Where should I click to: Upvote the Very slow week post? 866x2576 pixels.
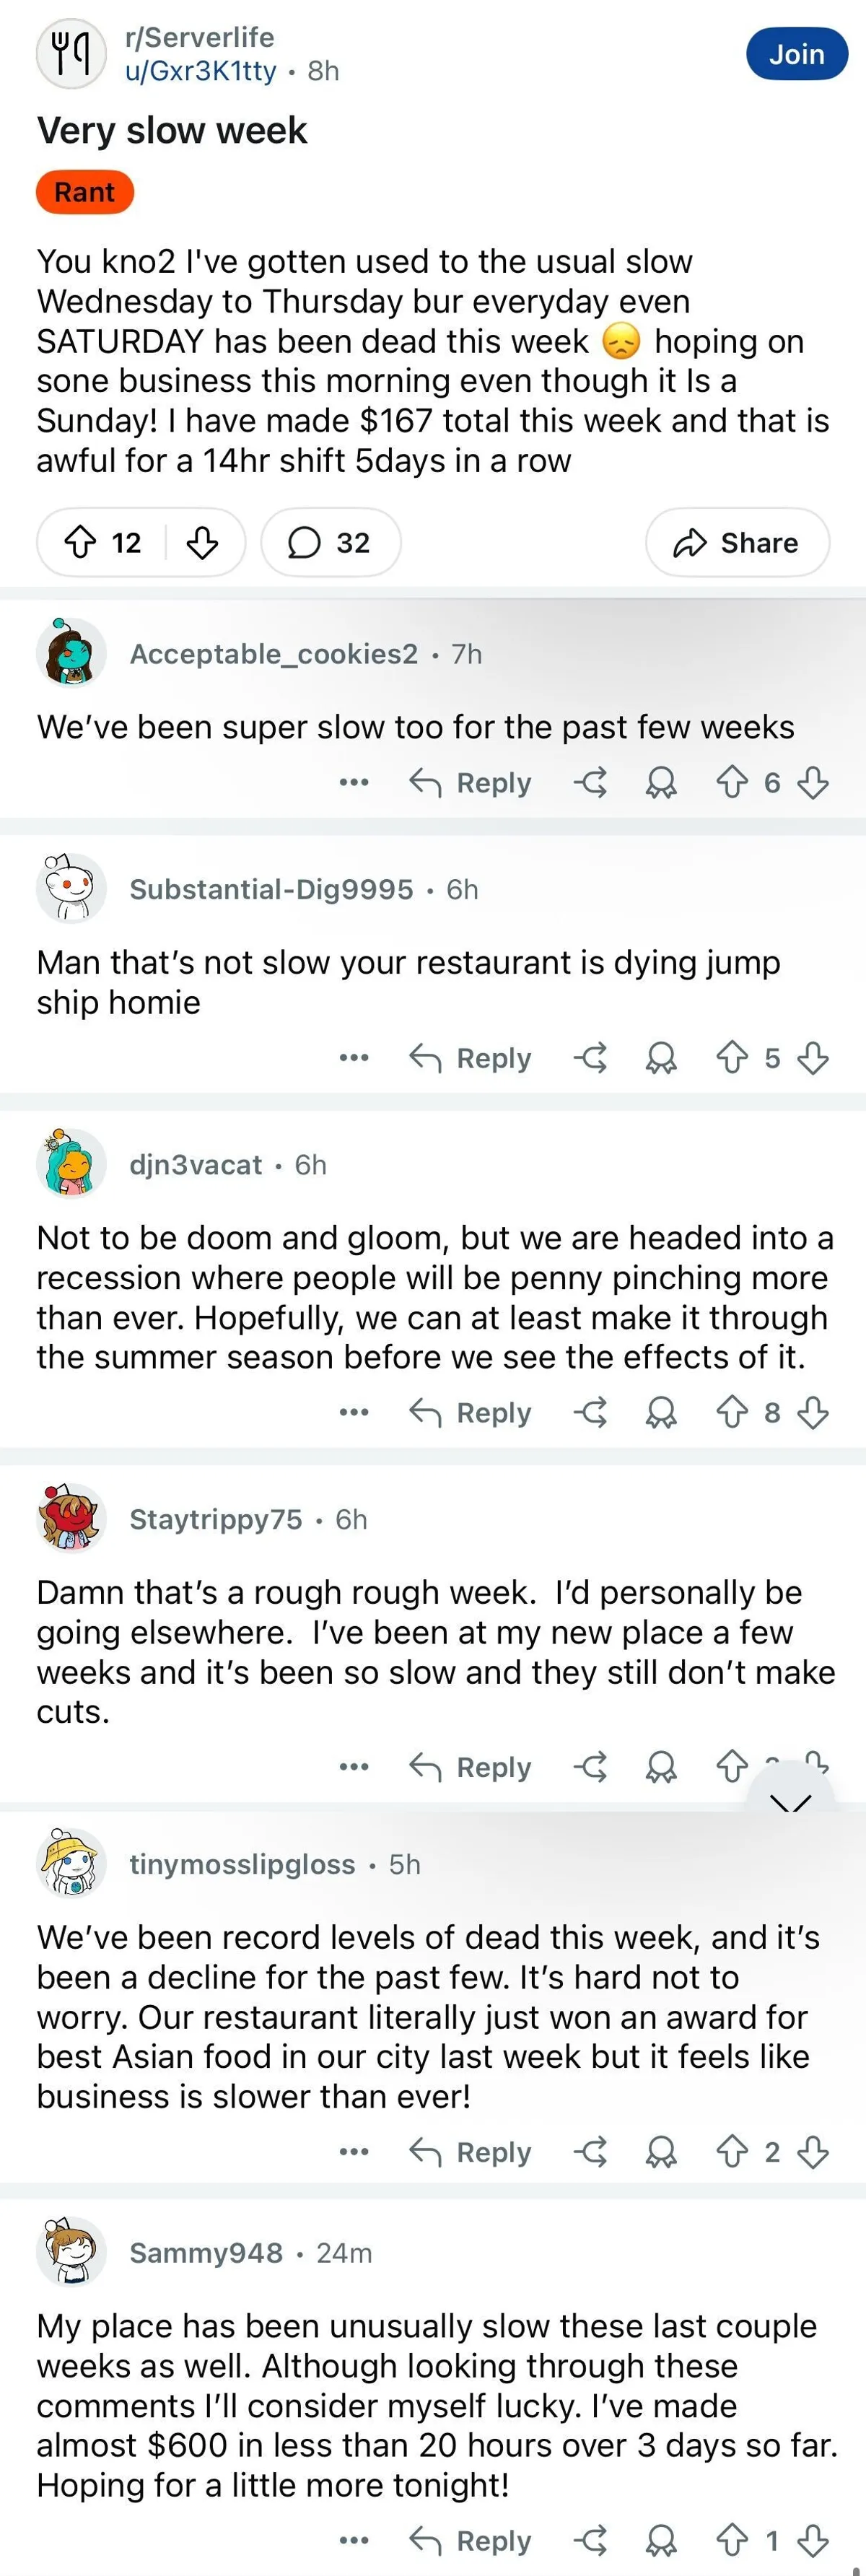[81, 542]
